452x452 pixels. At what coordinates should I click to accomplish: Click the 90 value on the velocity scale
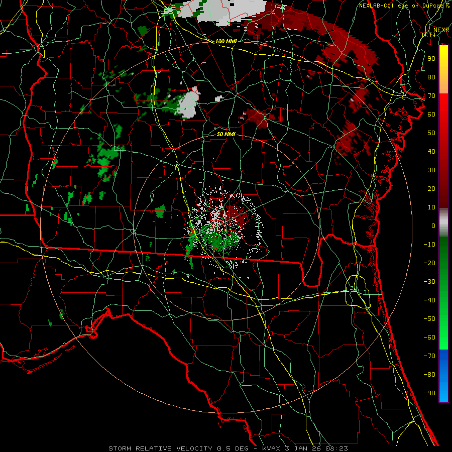[x=431, y=59]
